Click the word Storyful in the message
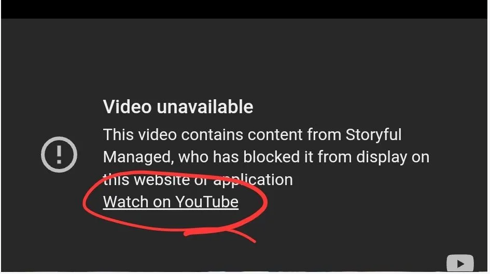 click(373, 135)
